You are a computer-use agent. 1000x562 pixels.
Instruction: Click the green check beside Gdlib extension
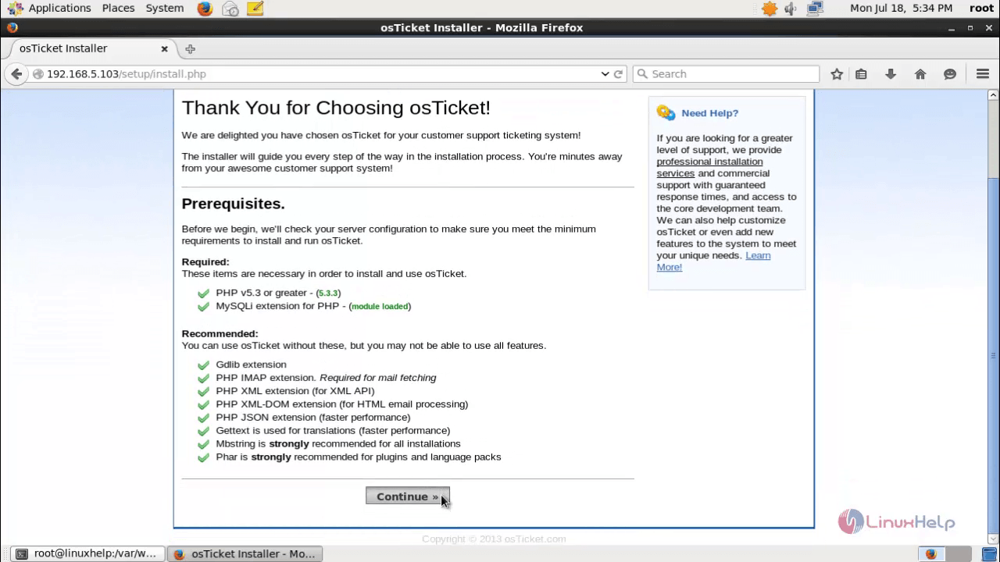point(203,365)
